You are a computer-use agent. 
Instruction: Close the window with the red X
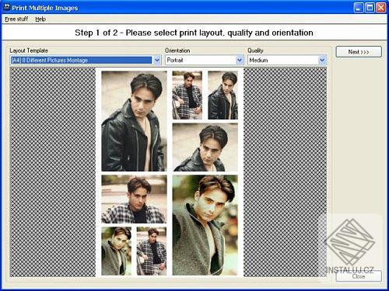pyautogui.click(x=381, y=8)
